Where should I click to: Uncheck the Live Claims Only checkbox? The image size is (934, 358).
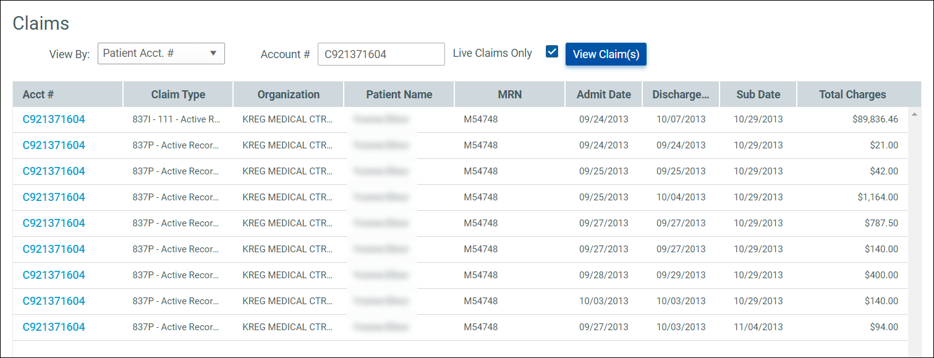(551, 52)
